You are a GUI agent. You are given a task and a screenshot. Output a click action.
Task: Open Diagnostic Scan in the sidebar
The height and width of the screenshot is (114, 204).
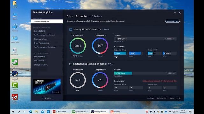tap(40, 39)
